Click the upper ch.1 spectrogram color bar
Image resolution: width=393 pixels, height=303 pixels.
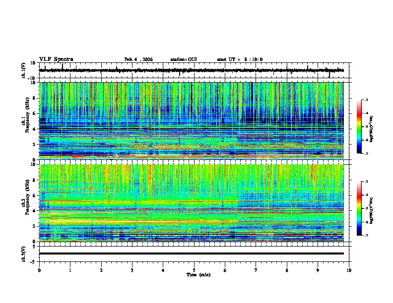[359, 127]
